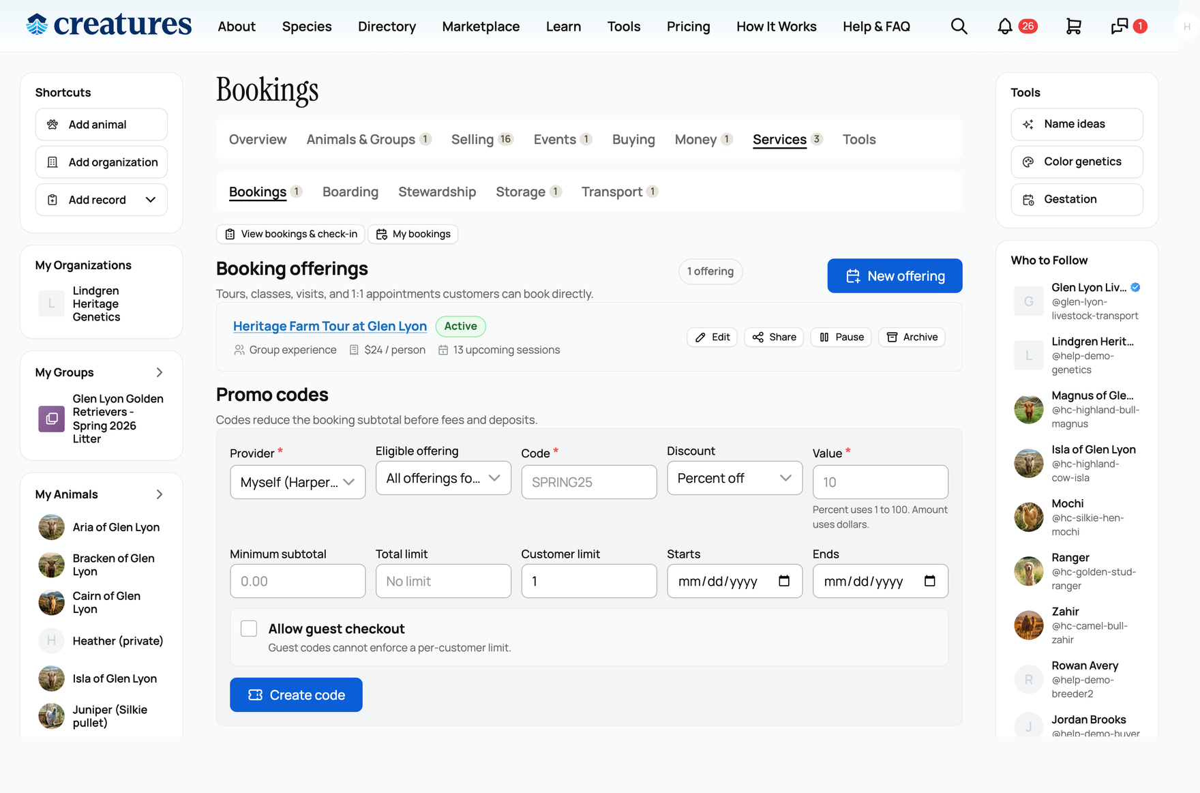Click the calendar icon in Starts field
This screenshot has height=793, width=1200.
pyautogui.click(x=784, y=581)
